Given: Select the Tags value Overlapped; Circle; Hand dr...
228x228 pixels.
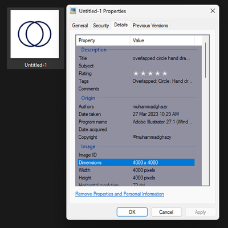Looking at the screenshot, I should 162,81.
